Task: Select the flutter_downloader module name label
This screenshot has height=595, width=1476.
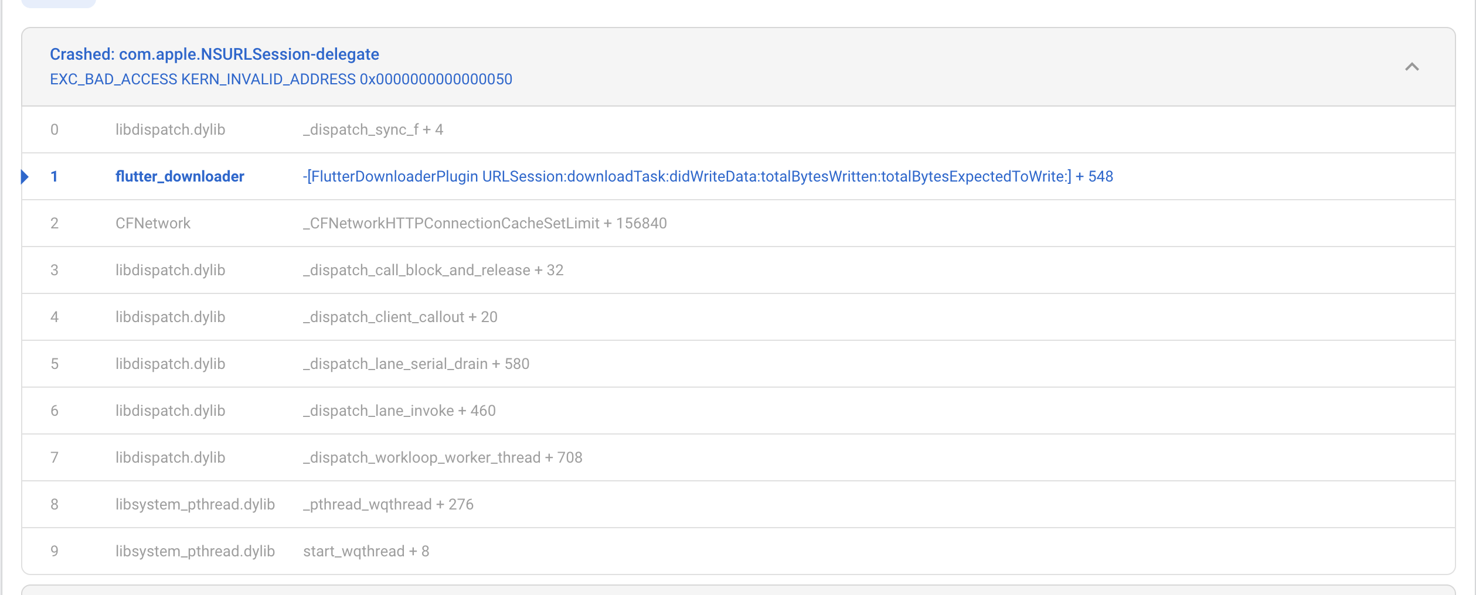Action: click(181, 176)
